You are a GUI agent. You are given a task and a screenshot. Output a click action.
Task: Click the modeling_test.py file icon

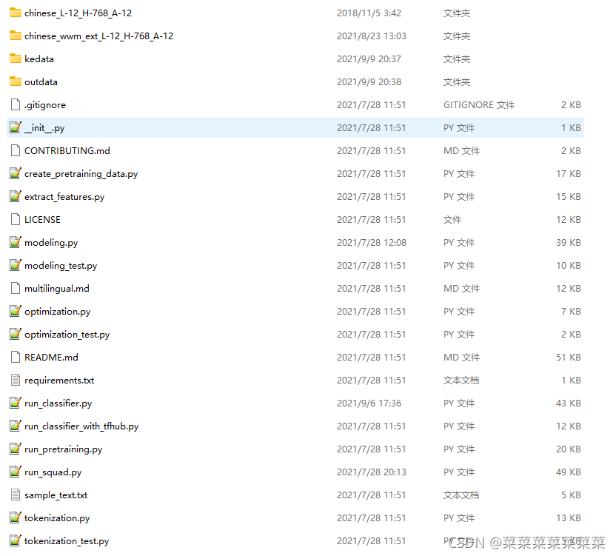click(16, 265)
